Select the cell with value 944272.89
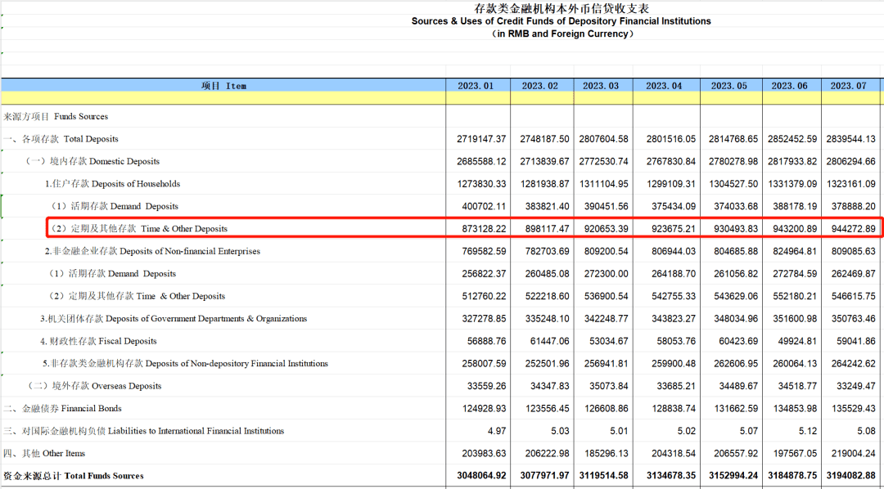884x489 pixels. [852, 229]
